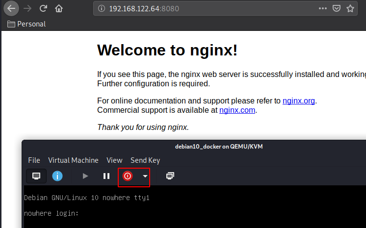366x228 pixels.
Task: Click the address bar showing 192.168.122.64:8080
Action: 225,9
